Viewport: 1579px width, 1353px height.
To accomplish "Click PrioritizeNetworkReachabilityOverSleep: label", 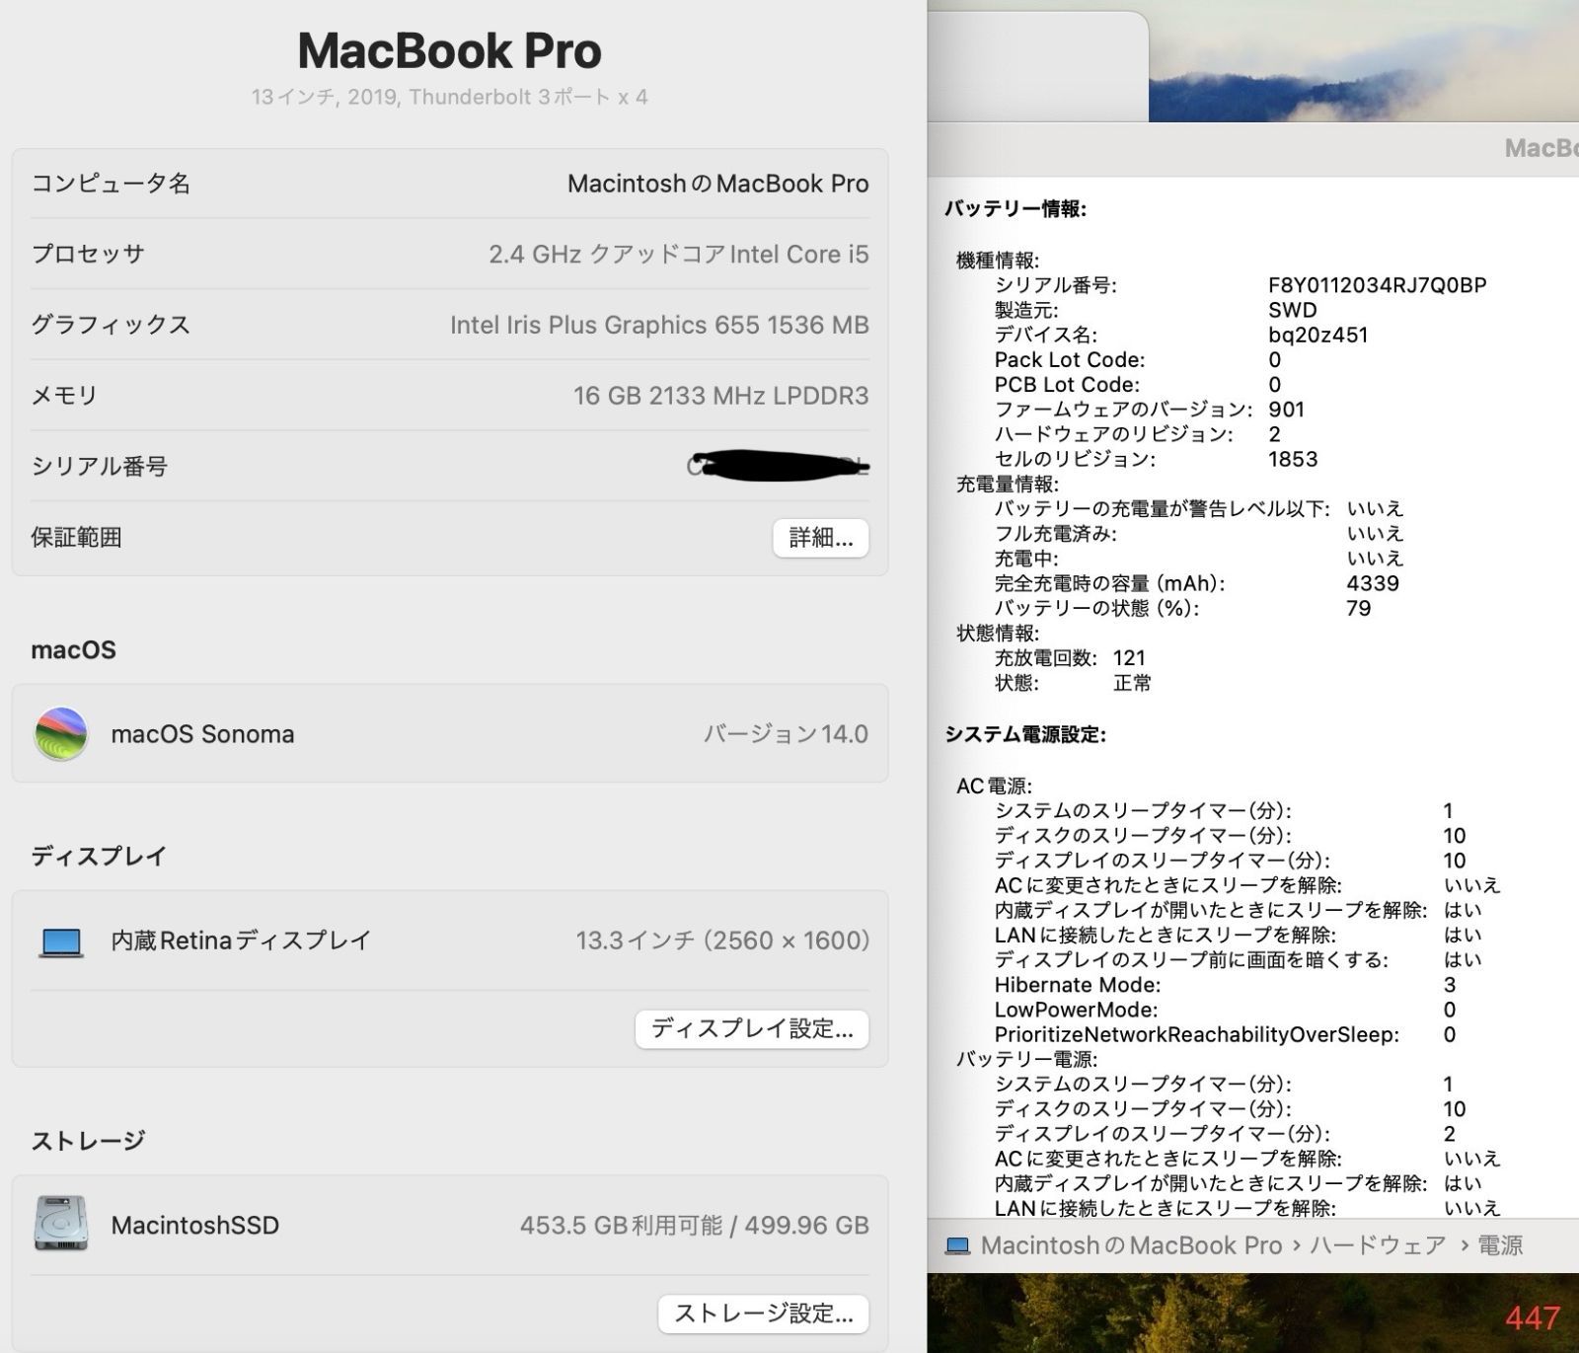I will click(1197, 1035).
